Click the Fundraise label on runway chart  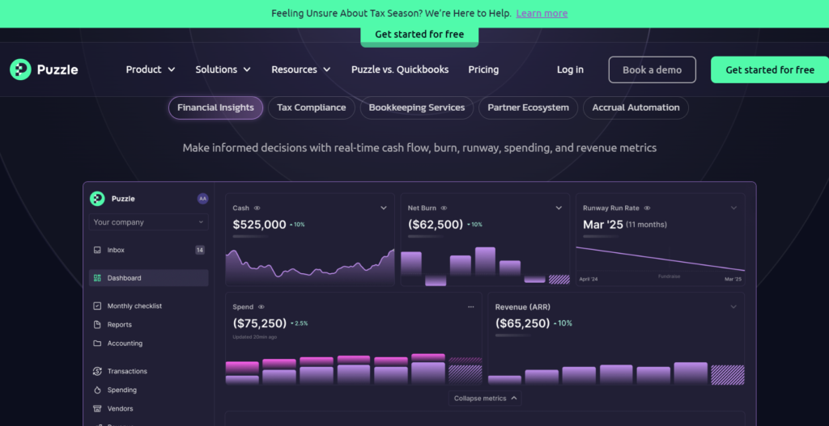pyautogui.click(x=669, y=276)
